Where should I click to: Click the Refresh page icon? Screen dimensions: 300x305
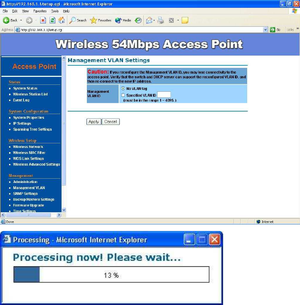coord(52,20)
